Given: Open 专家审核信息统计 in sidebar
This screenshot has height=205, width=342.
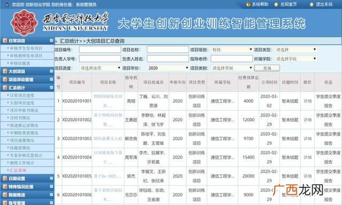Looking at the screenshot, I should point(26,155).
